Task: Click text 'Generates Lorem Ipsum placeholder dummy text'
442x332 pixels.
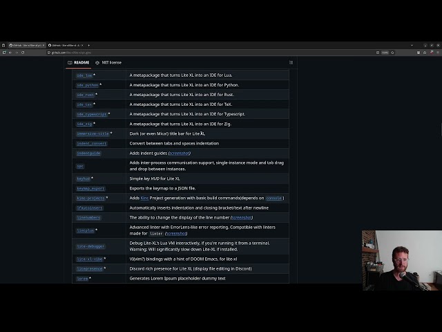Action: (177, 278)
